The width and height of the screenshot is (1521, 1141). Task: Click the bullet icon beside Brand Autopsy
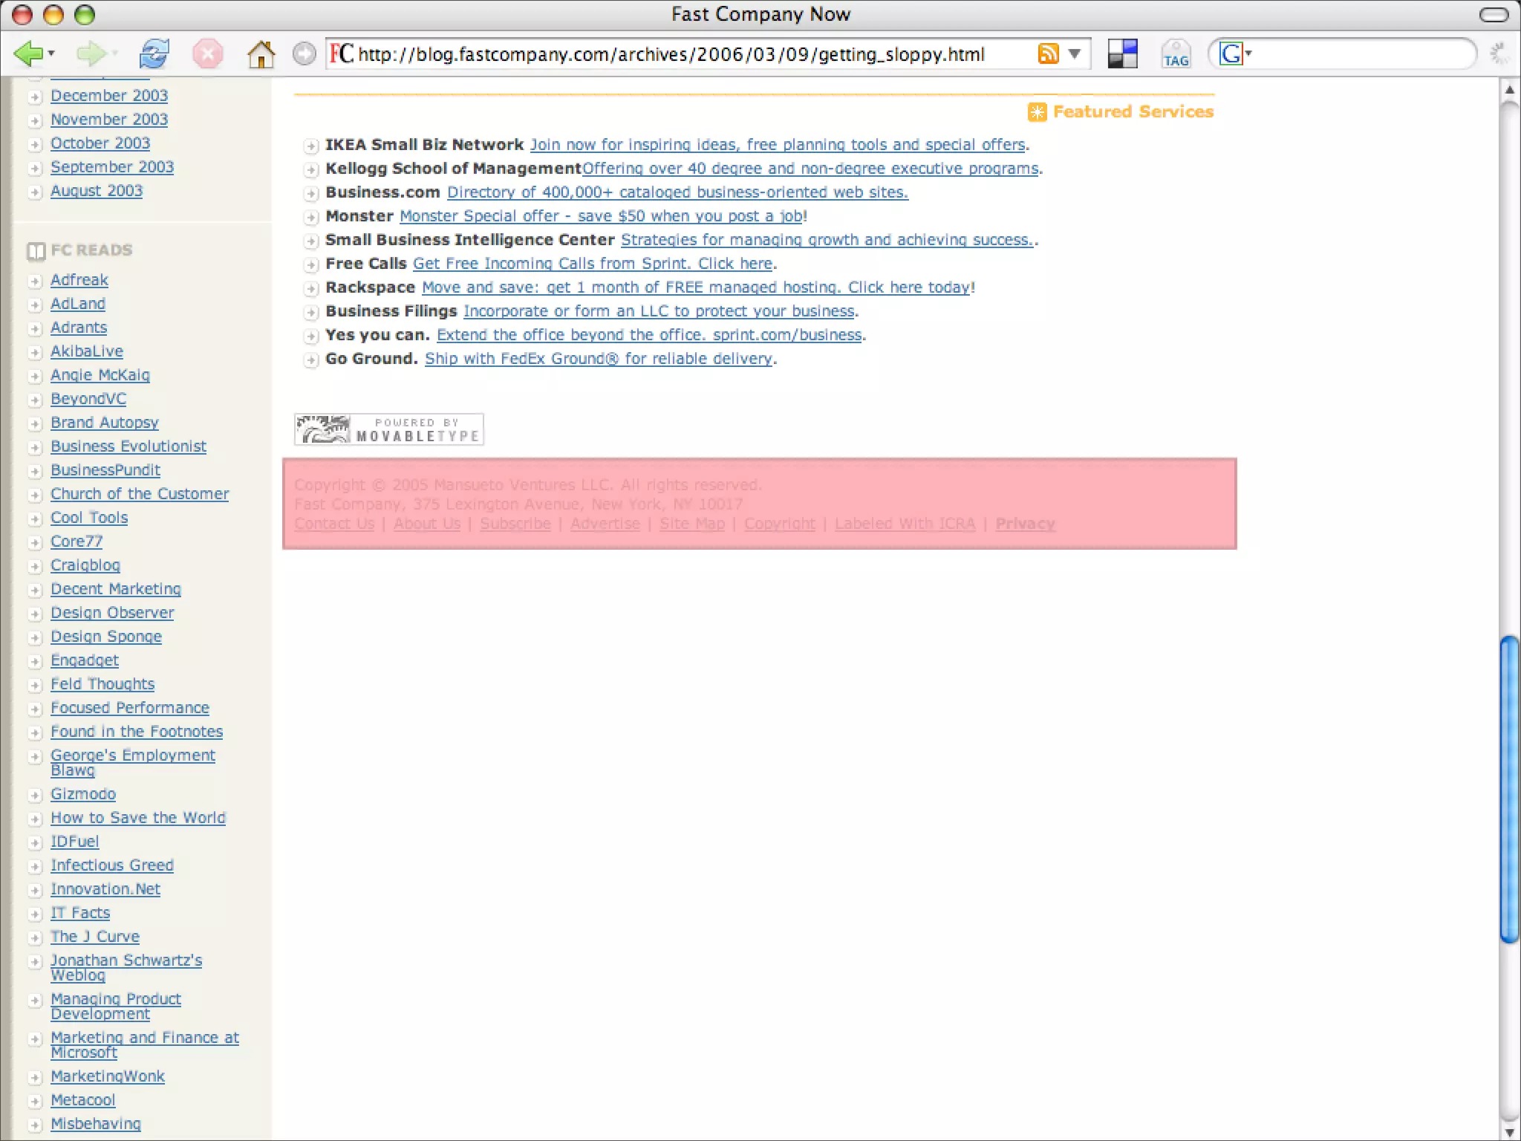(x=34, y=424)
